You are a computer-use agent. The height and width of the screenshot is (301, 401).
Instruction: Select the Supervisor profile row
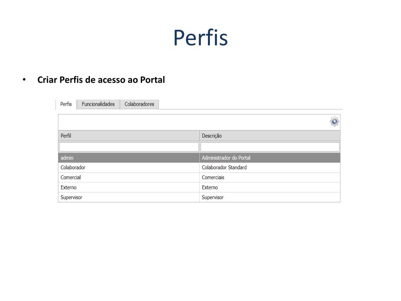[199, 198]
